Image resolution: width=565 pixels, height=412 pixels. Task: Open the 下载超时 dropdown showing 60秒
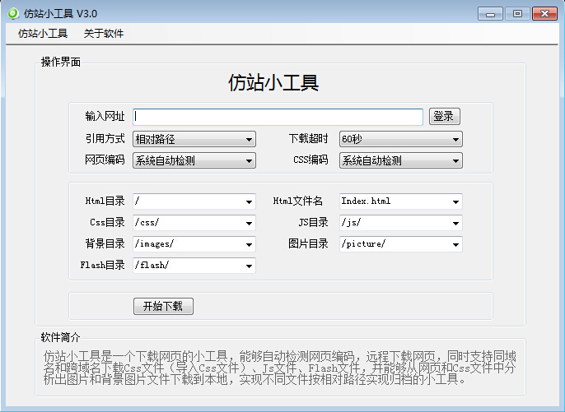coord(401,140)
